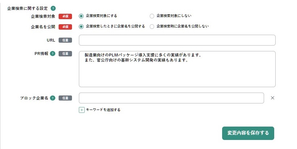Click the 企業検索に関する設定 section heading
The width and height of the screenshot is (297, 149).
pyautogui.click(x=27, y=8)
